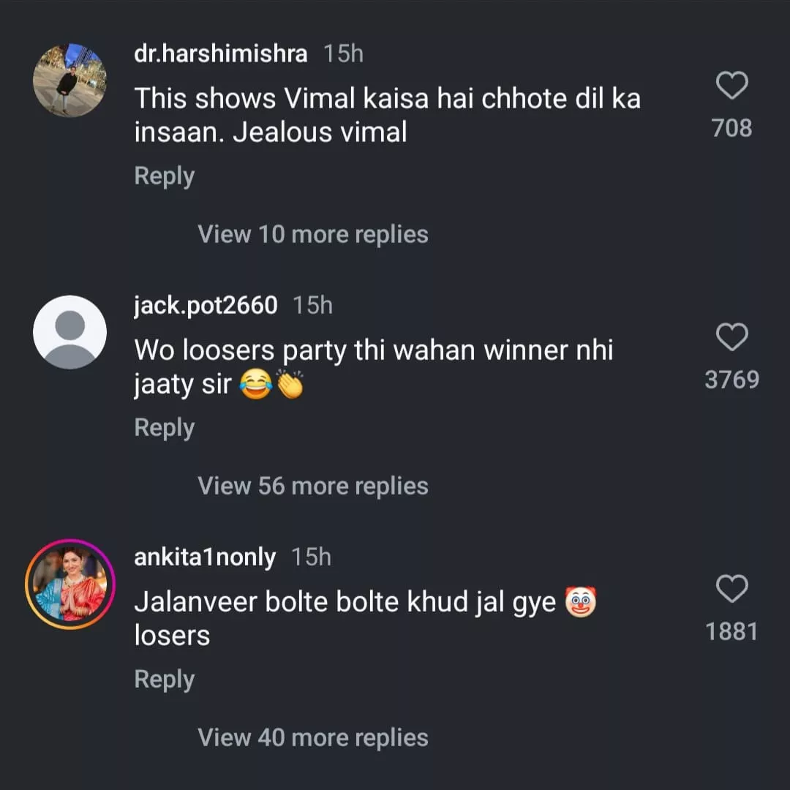Like jack.pot2660's comment with the heart
This screenshot has height=790, width=790.
click(x=732, y=336)
